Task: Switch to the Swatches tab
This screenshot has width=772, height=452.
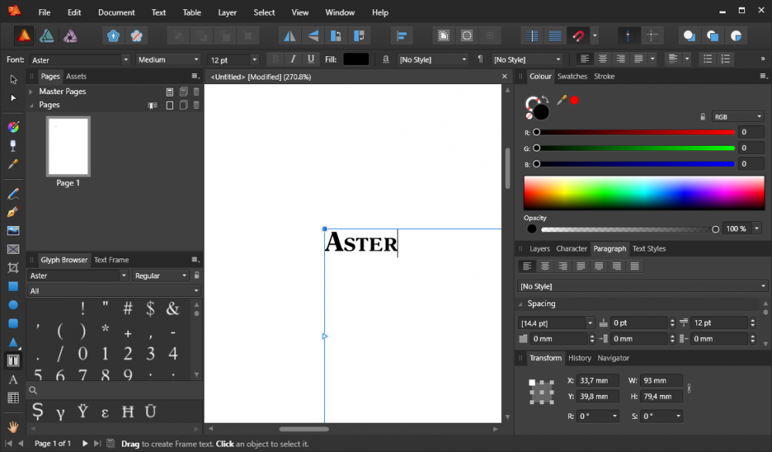Action: click(572, 76)
